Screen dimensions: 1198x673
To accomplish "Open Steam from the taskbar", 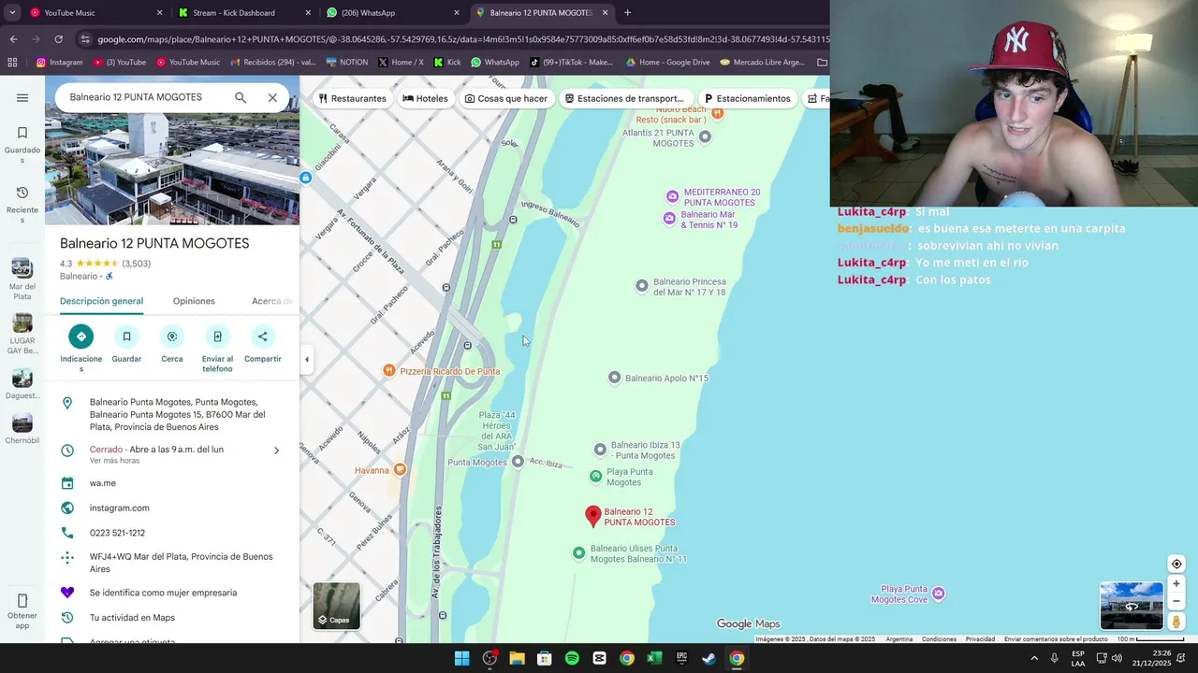I will click(709, 658).
